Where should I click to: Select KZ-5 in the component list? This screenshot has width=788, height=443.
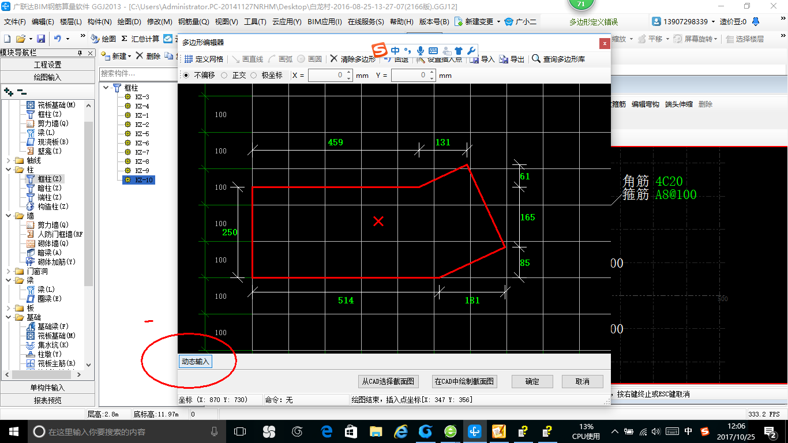point(142,134)
